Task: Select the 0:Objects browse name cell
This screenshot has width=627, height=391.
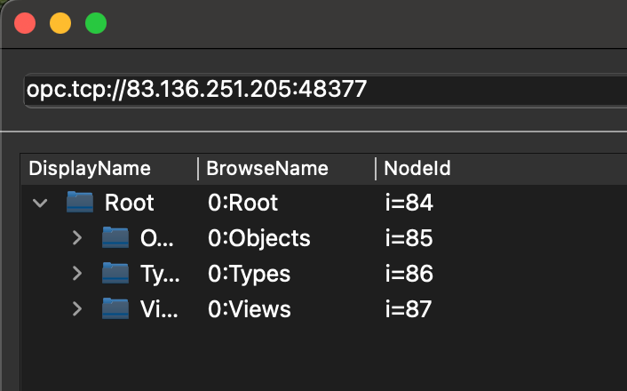Action: pyautogui.click(x=258, y=238)
